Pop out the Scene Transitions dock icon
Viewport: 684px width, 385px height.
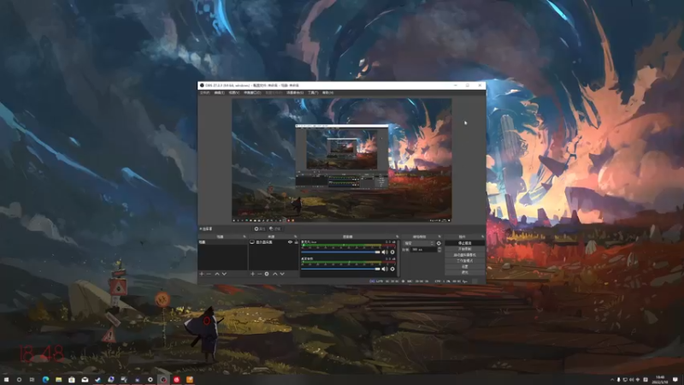coord(439,237)
